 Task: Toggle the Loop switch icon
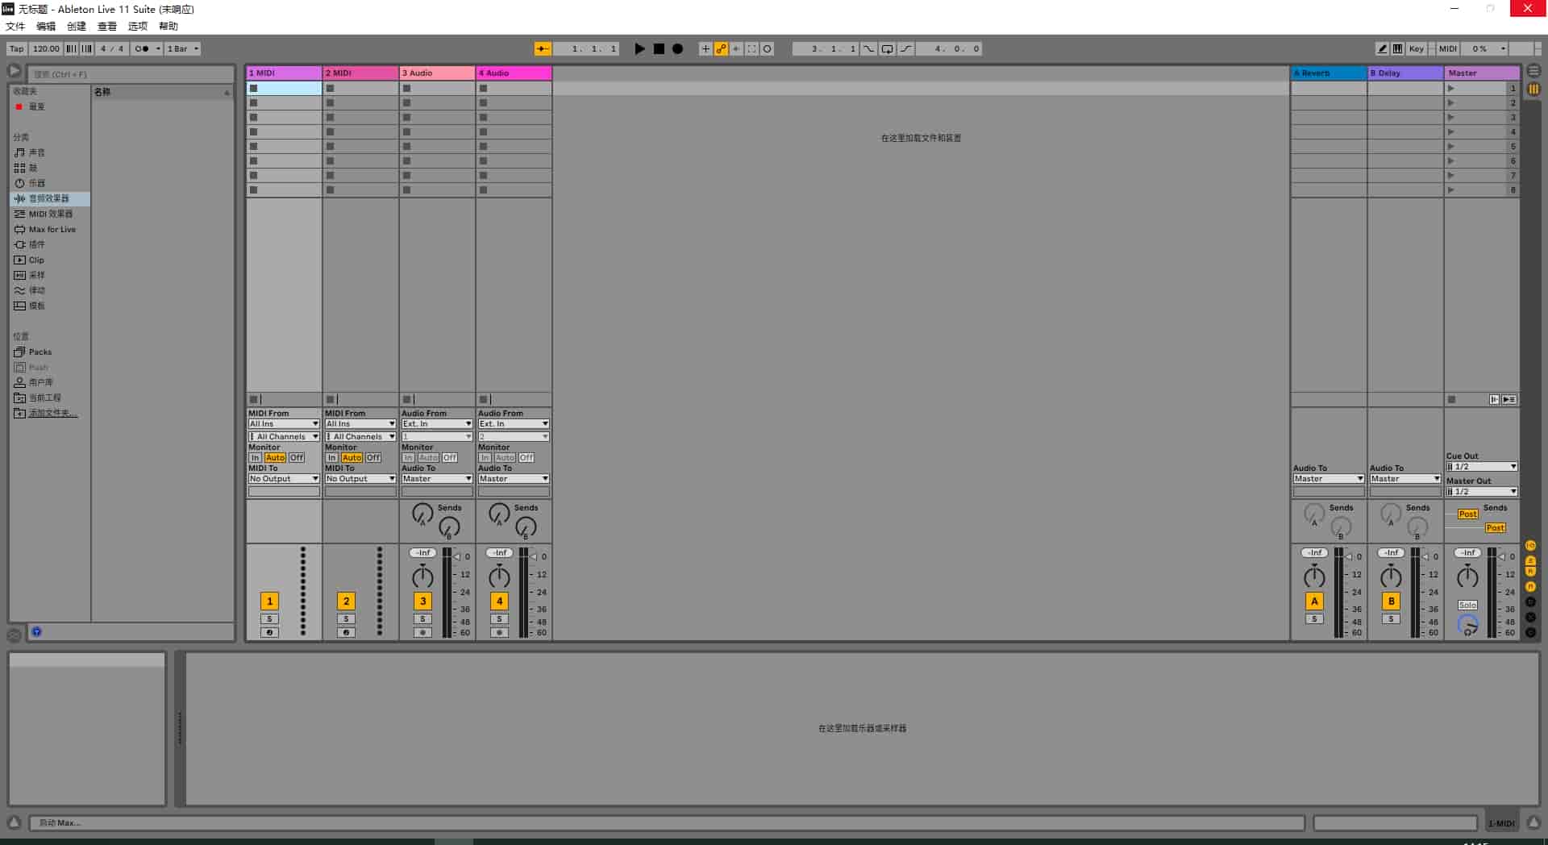coord(887,49)
